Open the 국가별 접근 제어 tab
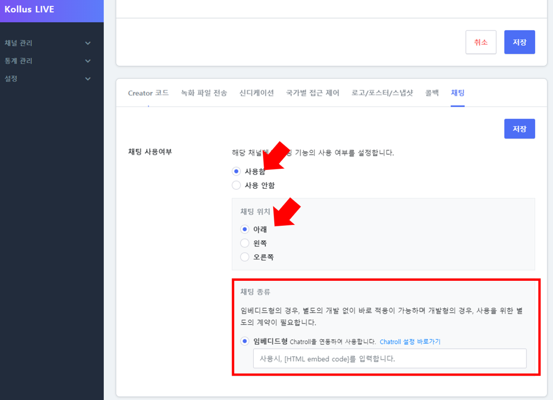The image size is (553, 400). click(313, 93)
